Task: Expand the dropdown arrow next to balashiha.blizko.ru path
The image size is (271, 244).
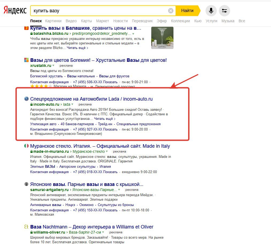Action: click(133, 34)
